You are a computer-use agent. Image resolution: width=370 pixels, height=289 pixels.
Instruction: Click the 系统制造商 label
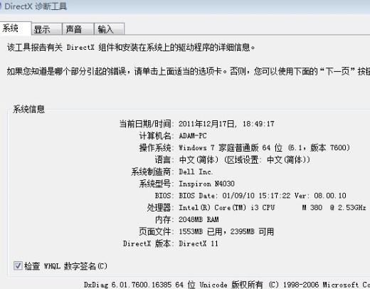[x=152, y=172]
